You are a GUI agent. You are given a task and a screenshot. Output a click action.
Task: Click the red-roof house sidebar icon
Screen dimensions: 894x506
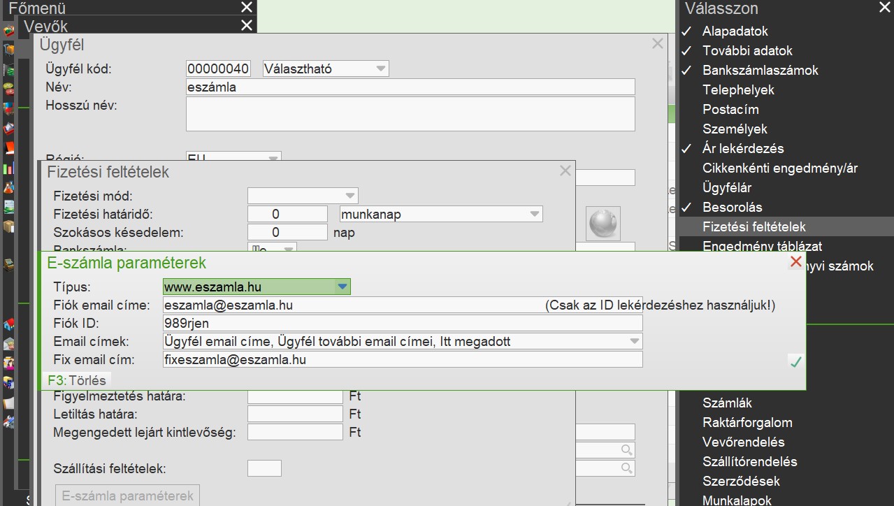click(8, 324)
